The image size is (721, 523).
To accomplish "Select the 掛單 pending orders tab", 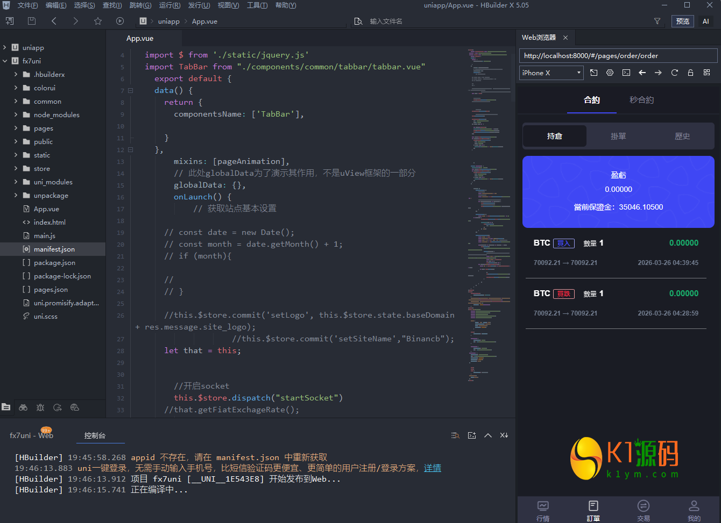I will click(x=618, y=137).
